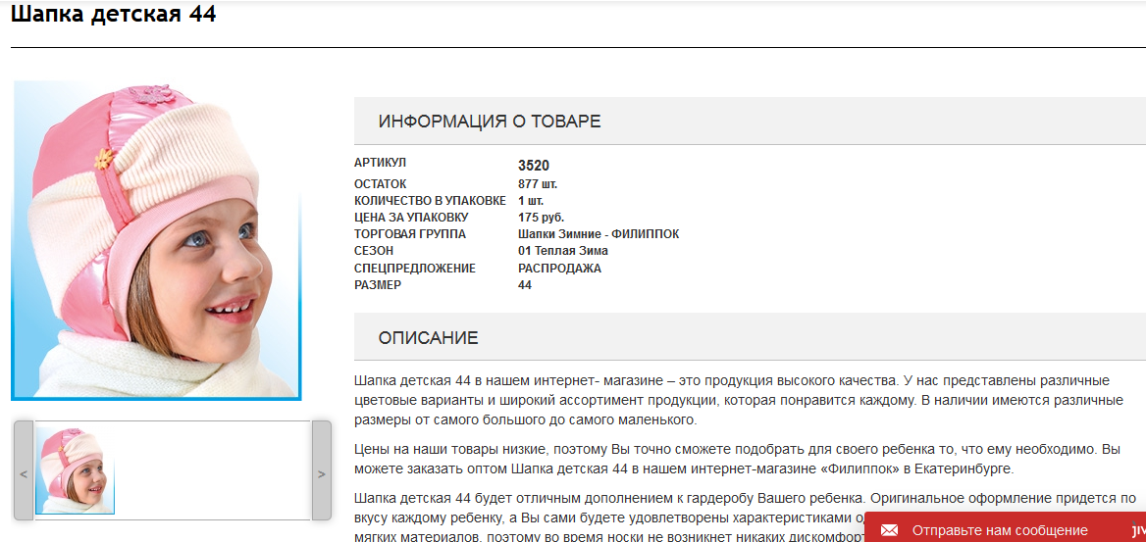This screenshot has width=1146, height=542.
Task: Click the main pink hat product photo
Action: coord(156,240)
